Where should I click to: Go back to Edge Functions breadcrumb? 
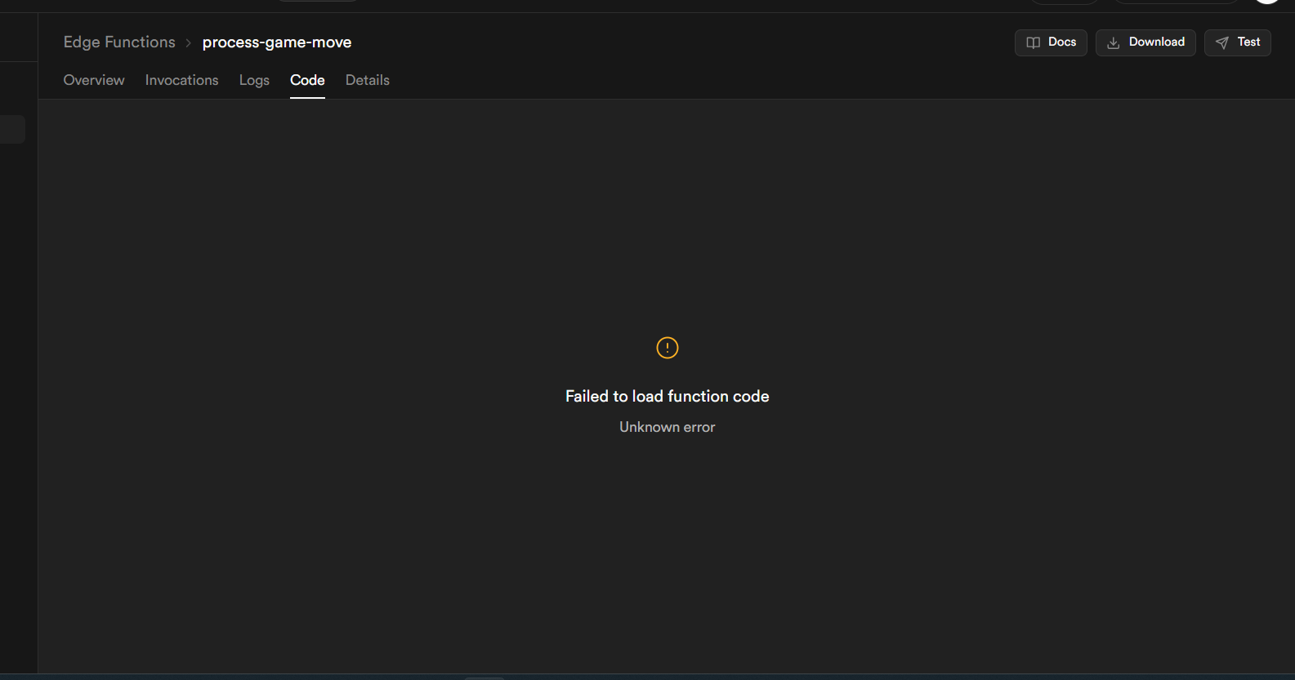[119, 42]
